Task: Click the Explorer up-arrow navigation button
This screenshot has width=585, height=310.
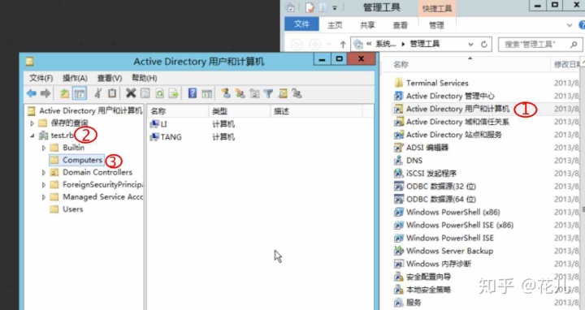Action: [343, 45]
